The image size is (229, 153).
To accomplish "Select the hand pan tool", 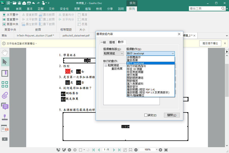I will pyautogui.click(x=5, y=52).
